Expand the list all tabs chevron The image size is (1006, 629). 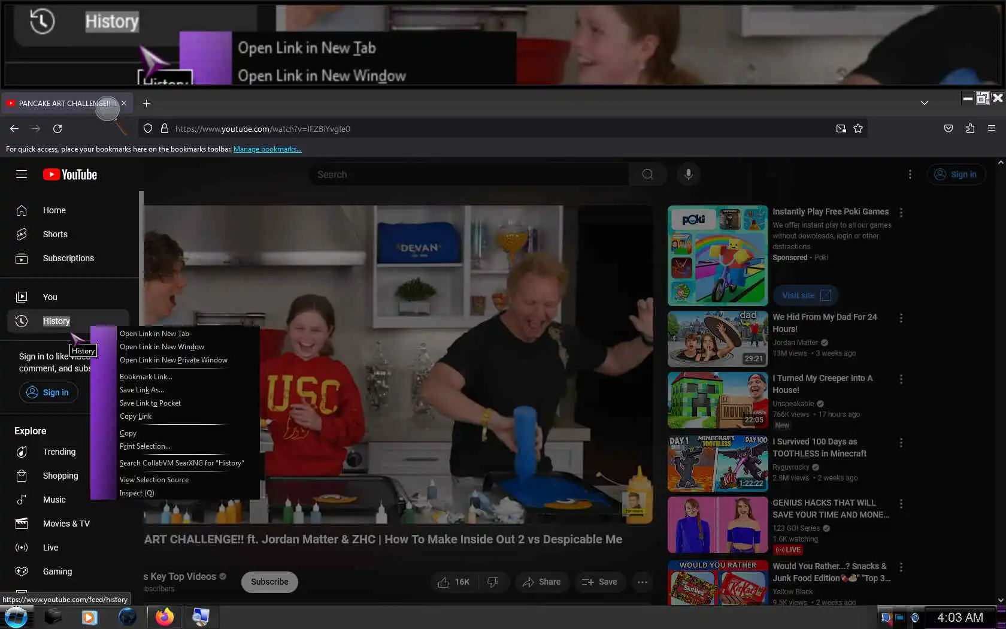click(925, 103)
